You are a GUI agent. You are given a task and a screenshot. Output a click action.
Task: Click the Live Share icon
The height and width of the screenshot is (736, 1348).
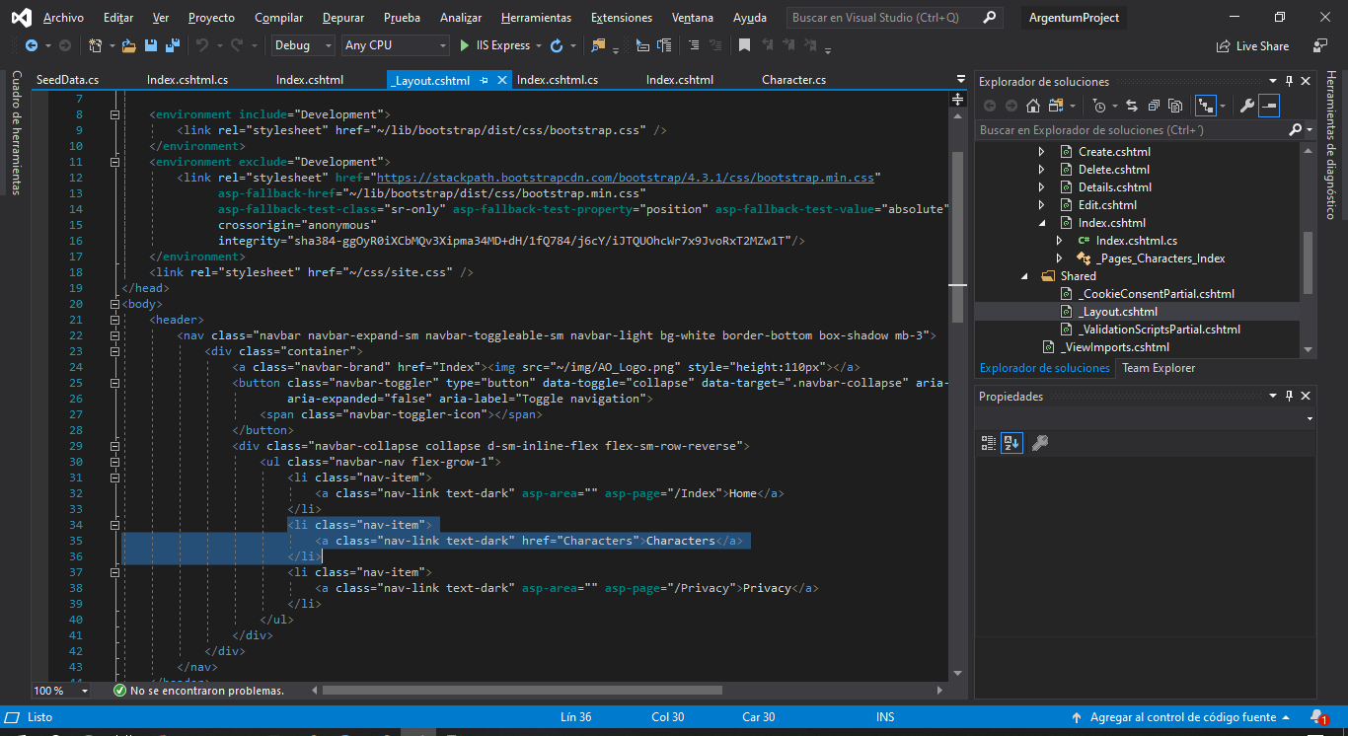(x=1225, y=45)
